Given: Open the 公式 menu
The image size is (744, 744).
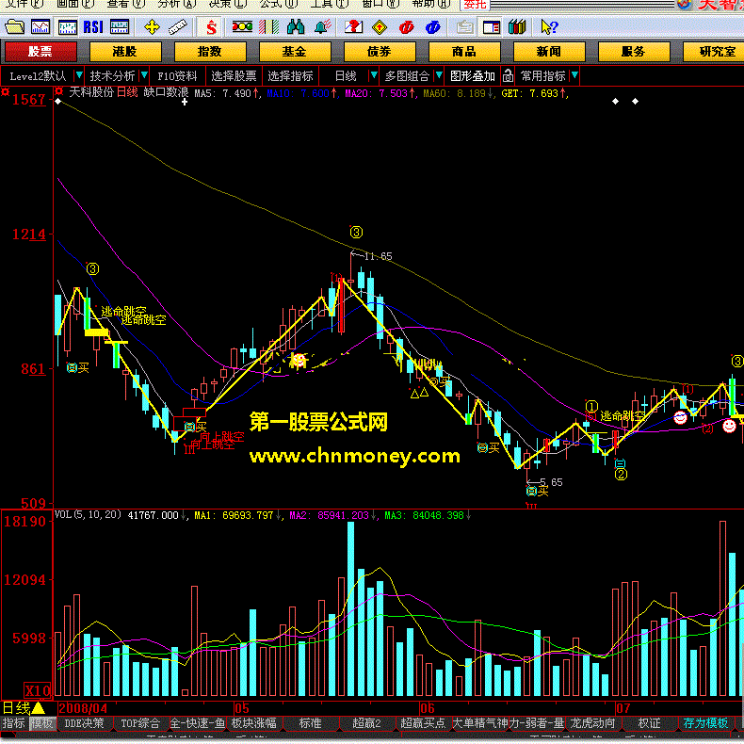Looking at the screenshot, I should (279, 4).
